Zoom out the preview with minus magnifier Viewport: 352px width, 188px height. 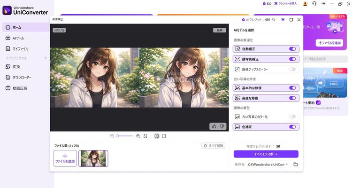[112, 136]
